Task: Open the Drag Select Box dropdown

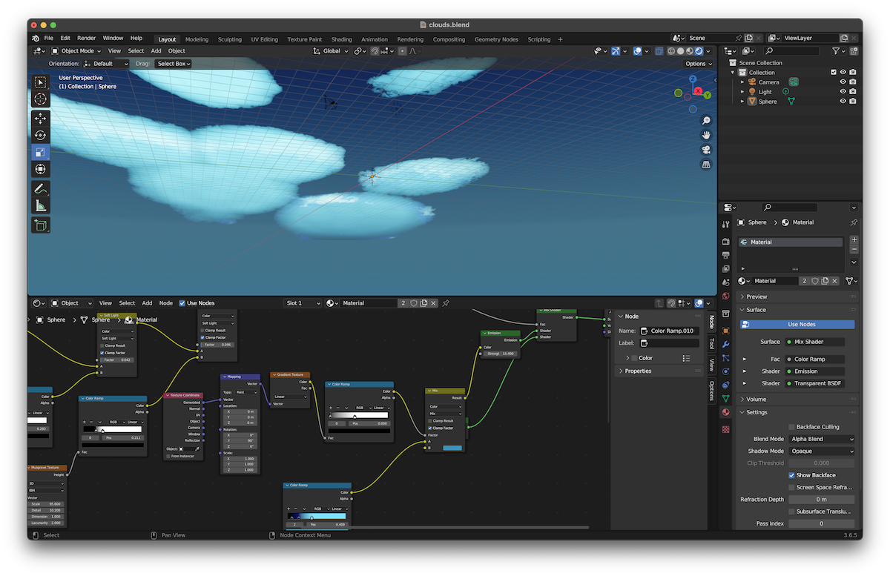Action: [x=174, y=64]
